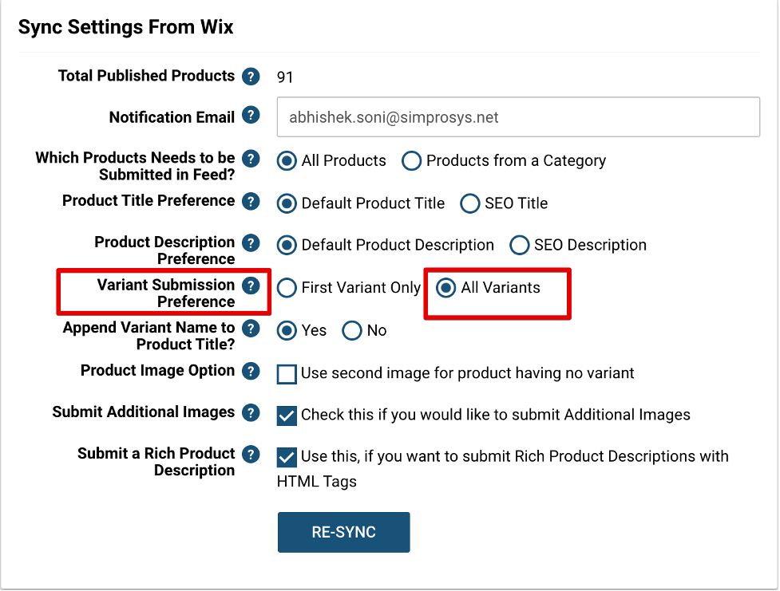Click help icon for Product Title Preference

point(251,201)
